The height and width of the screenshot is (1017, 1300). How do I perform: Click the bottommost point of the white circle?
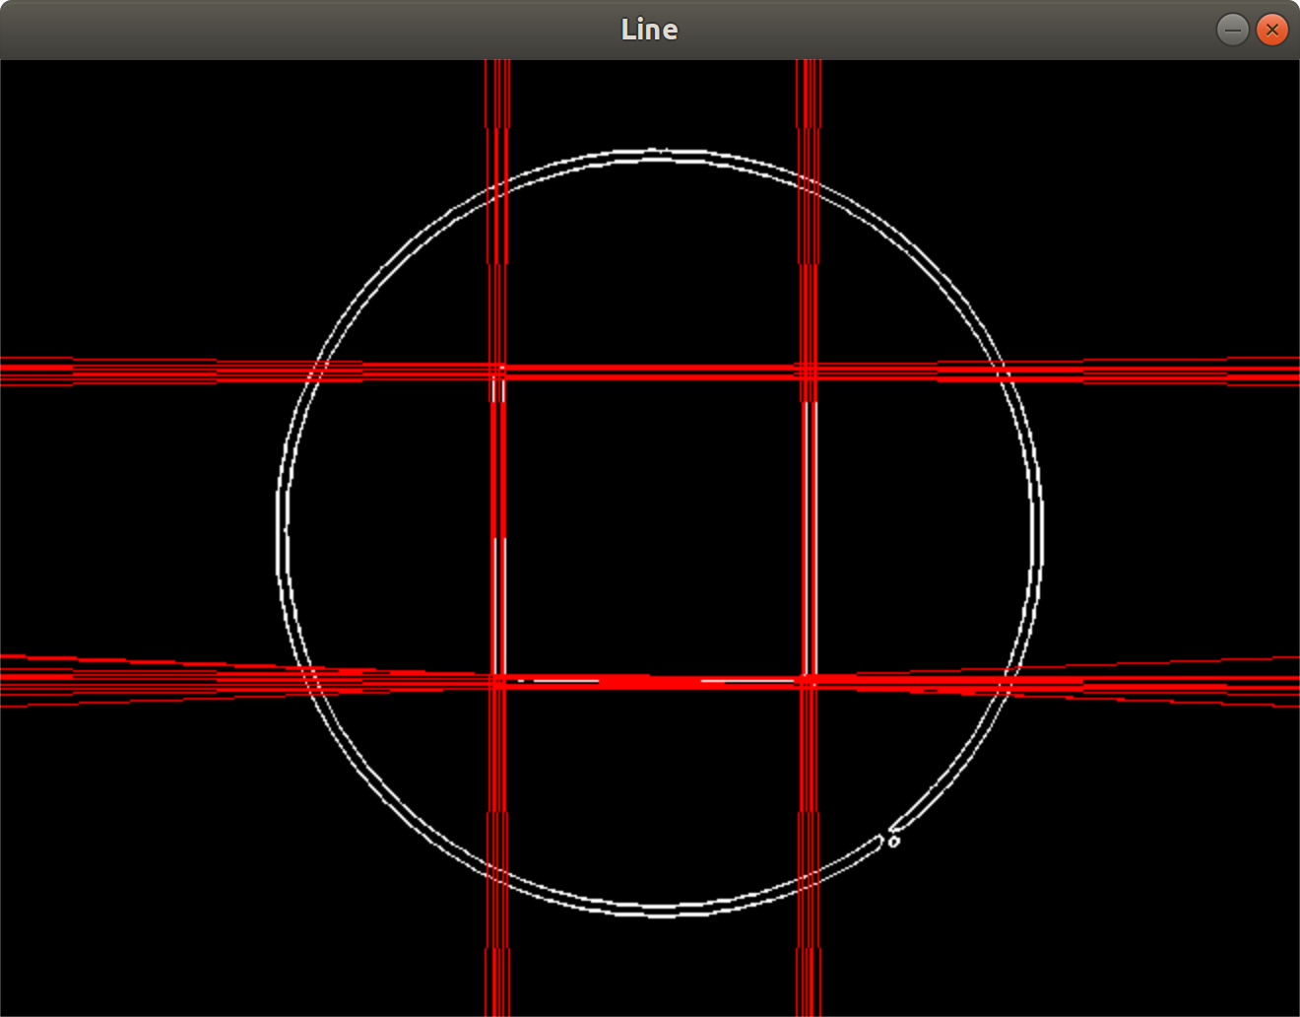pyautogui.click(x=660, y=914)
